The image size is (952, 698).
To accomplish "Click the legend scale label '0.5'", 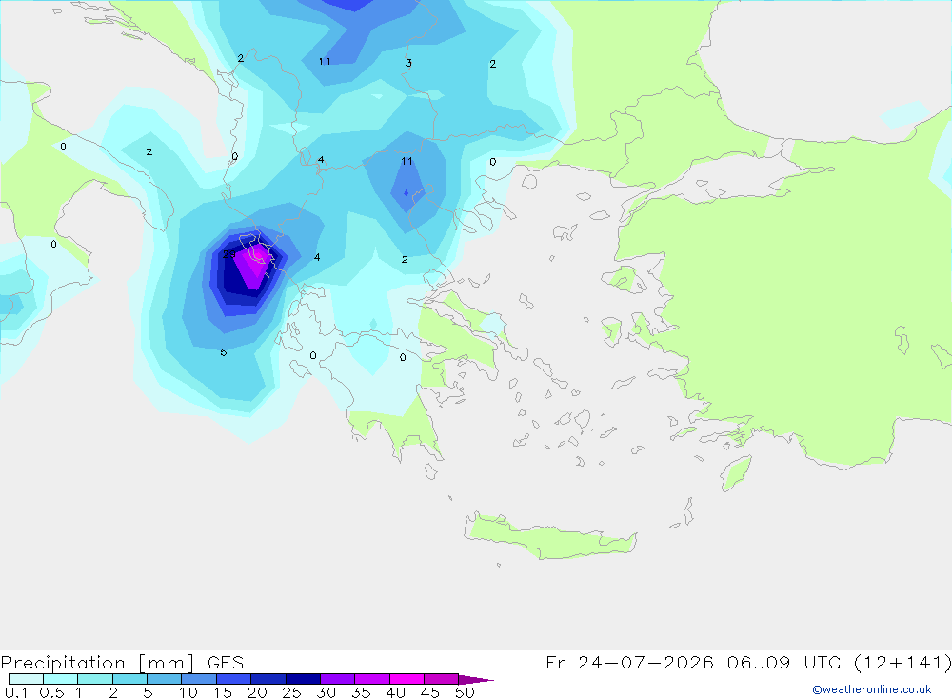I will (51, 692).
